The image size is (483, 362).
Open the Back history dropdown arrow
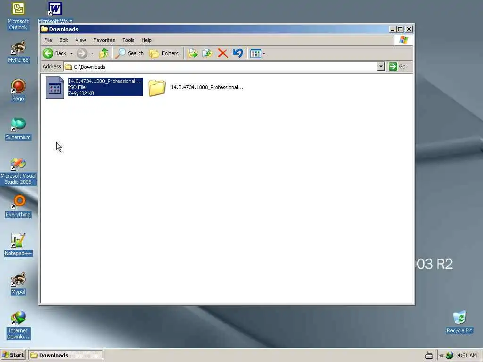click(x=71, y=54)
